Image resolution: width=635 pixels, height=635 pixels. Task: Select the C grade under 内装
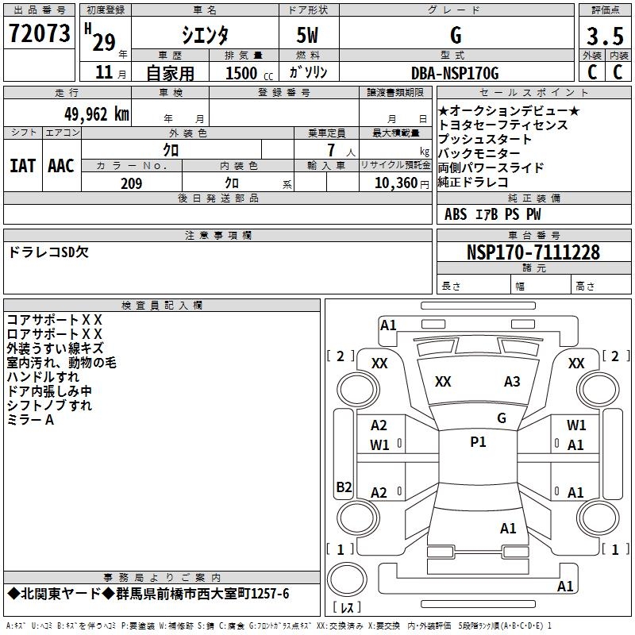click(618, 72)
